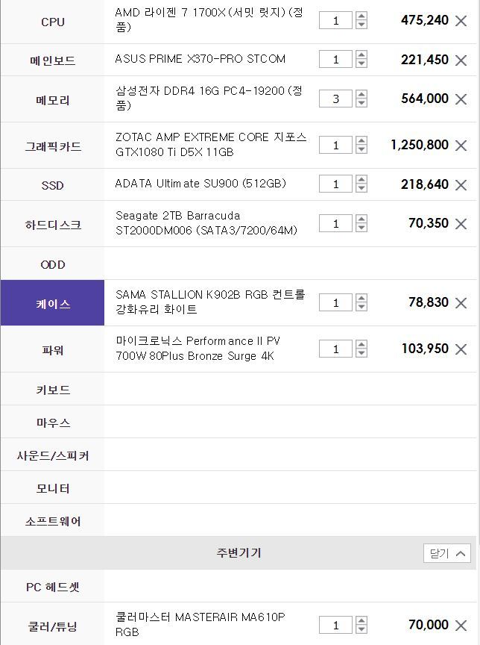Screen dimensions: 480x645
Task: Delete the ADATA SU900 SSD entry
Action: click(461, 185)
